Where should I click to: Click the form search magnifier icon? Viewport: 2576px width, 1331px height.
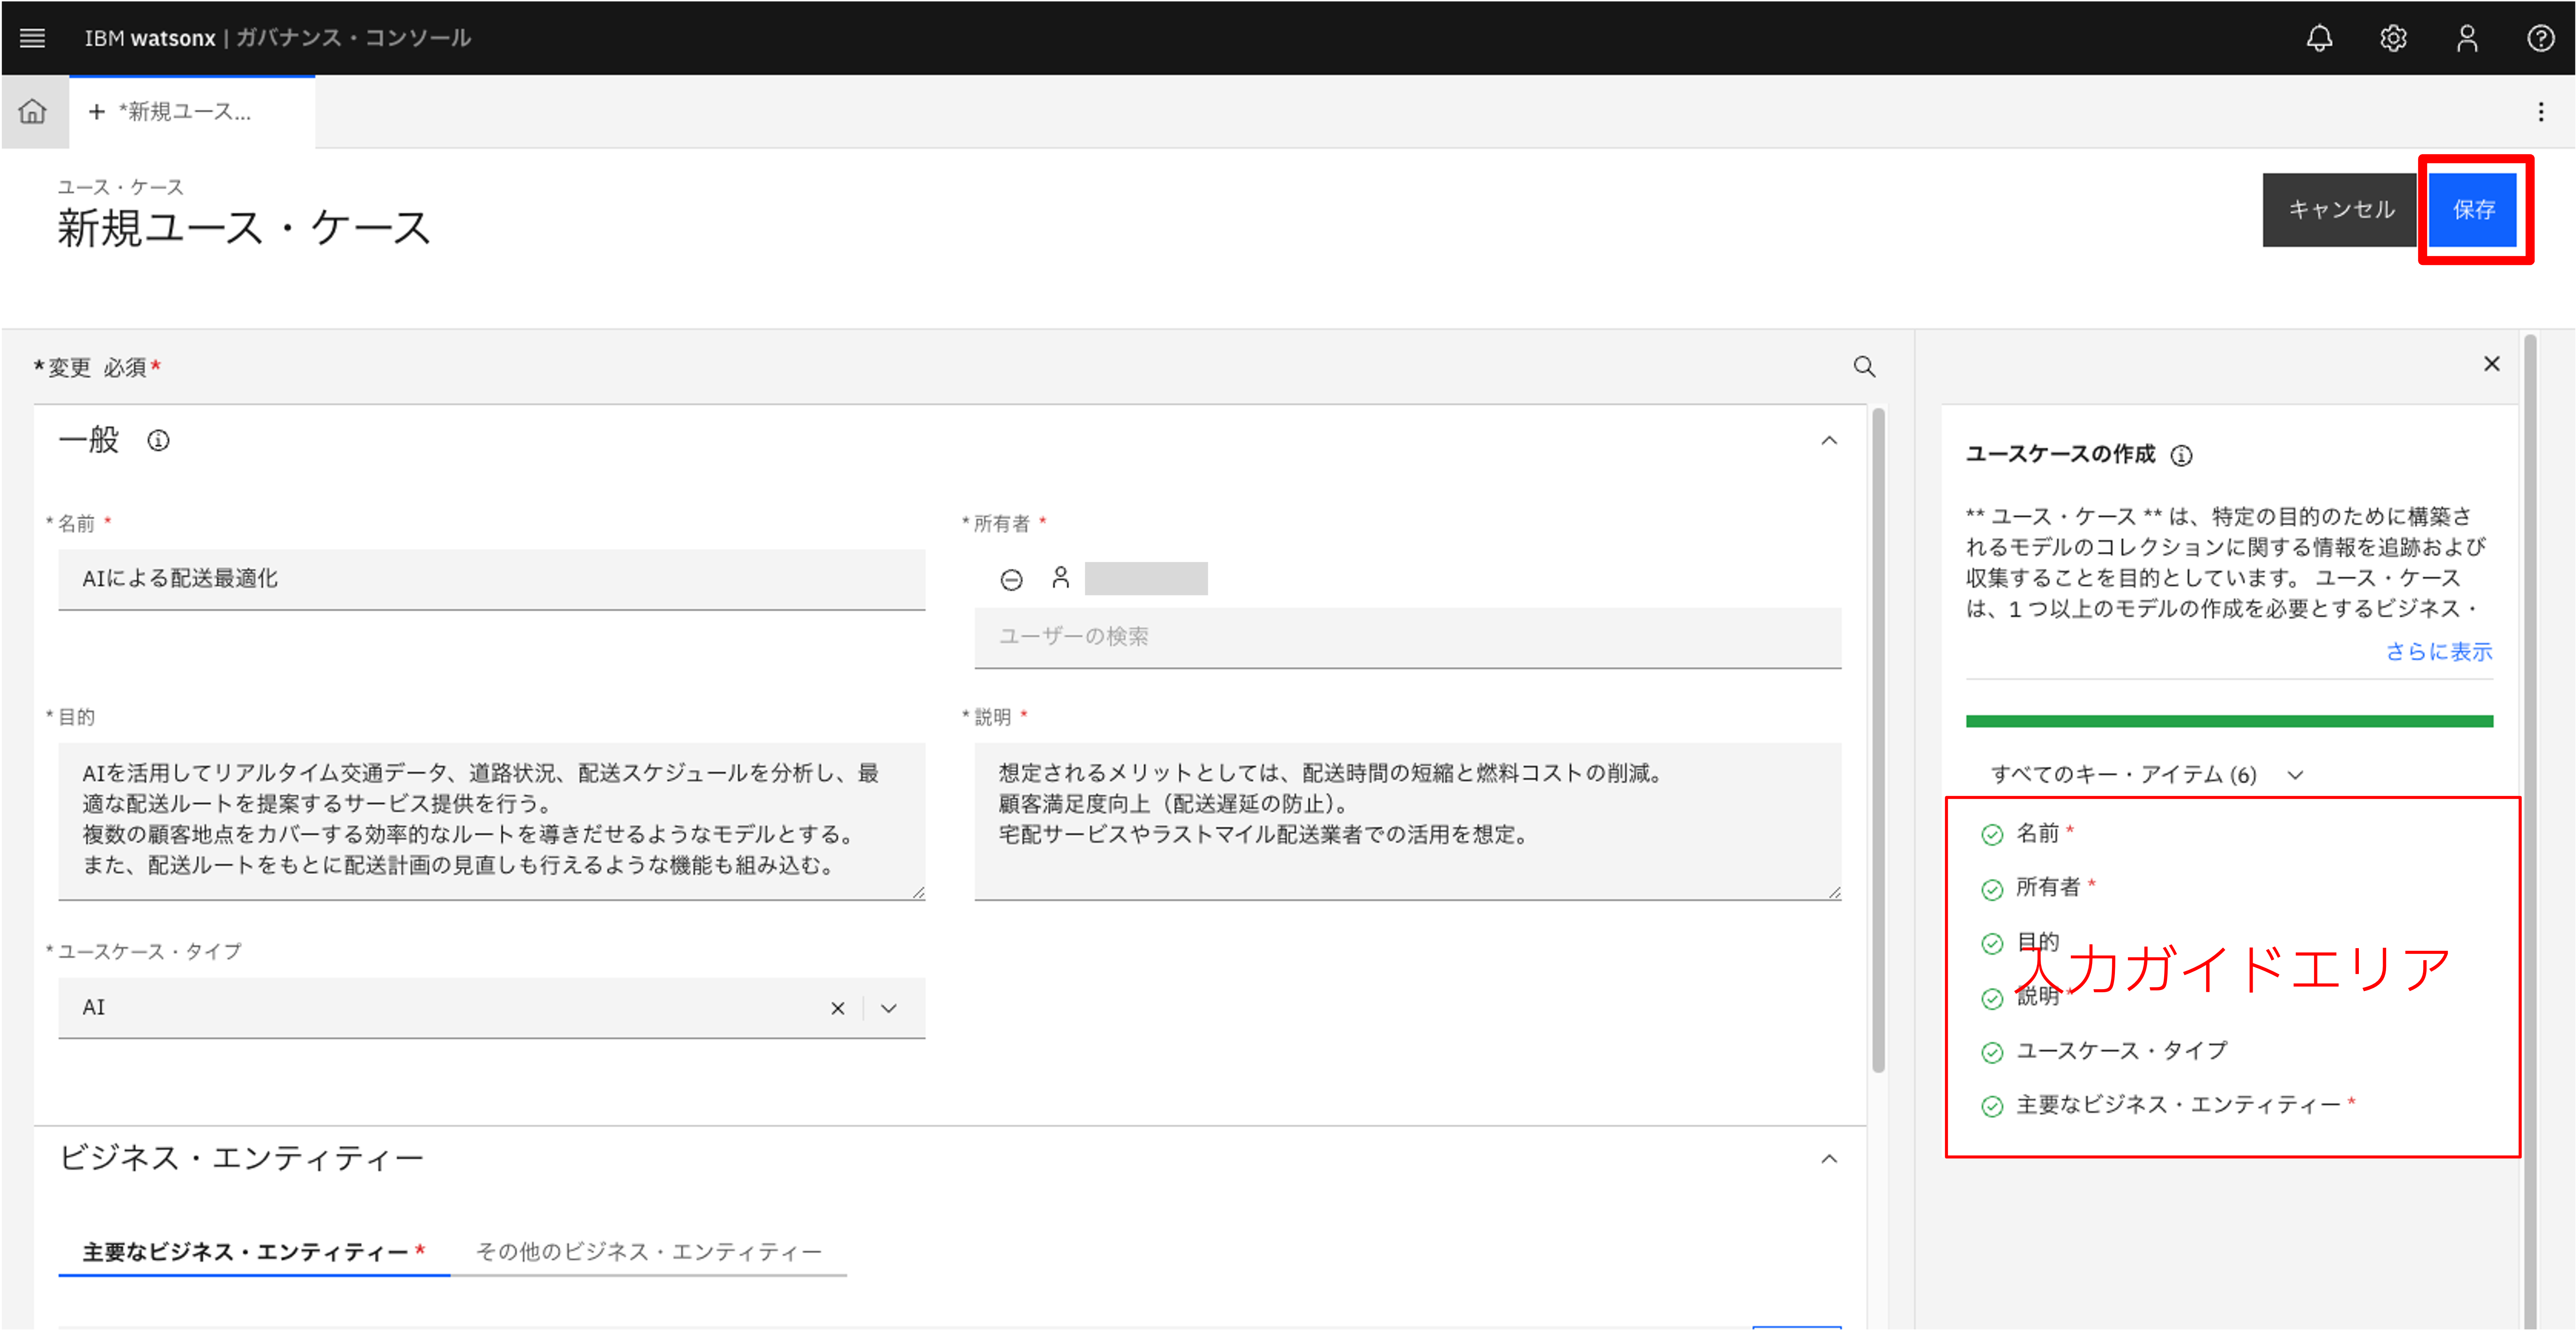pos(1864,367)
